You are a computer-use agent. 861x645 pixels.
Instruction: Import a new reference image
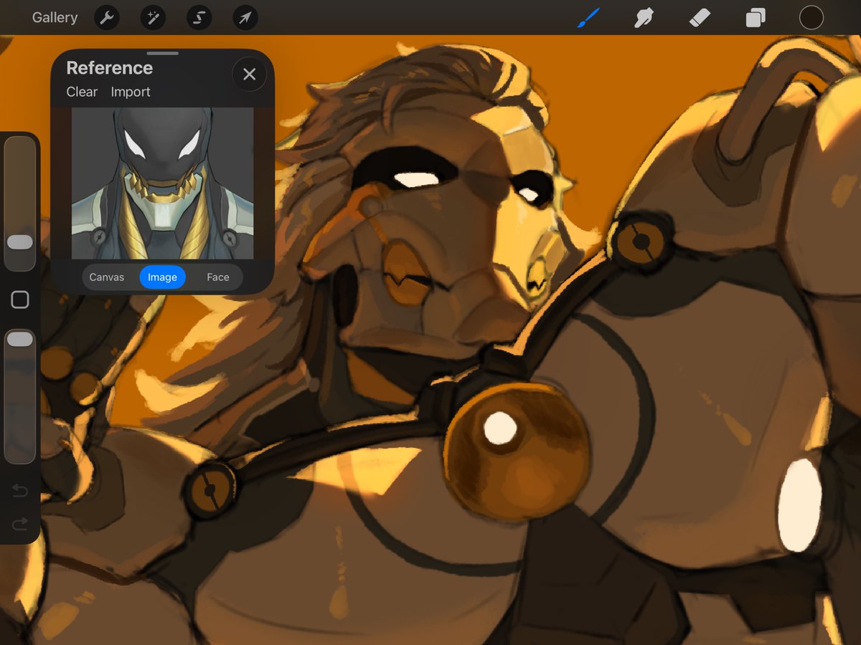(x=131, y=92)
